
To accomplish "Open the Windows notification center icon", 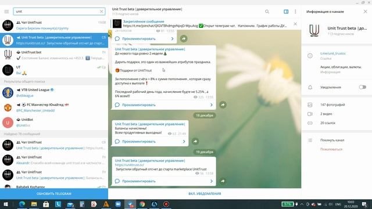I will (x=364, y=204).
